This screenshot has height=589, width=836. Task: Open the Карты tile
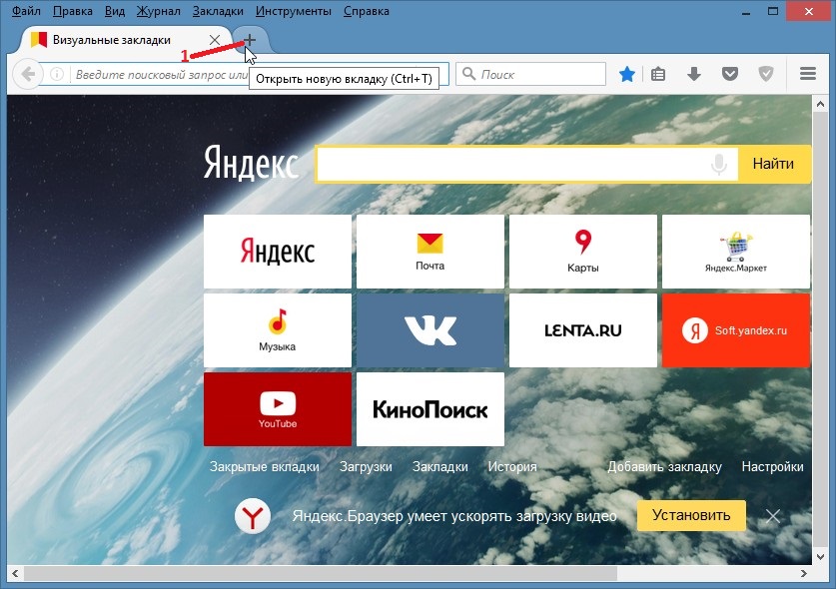tap(582, 251)
